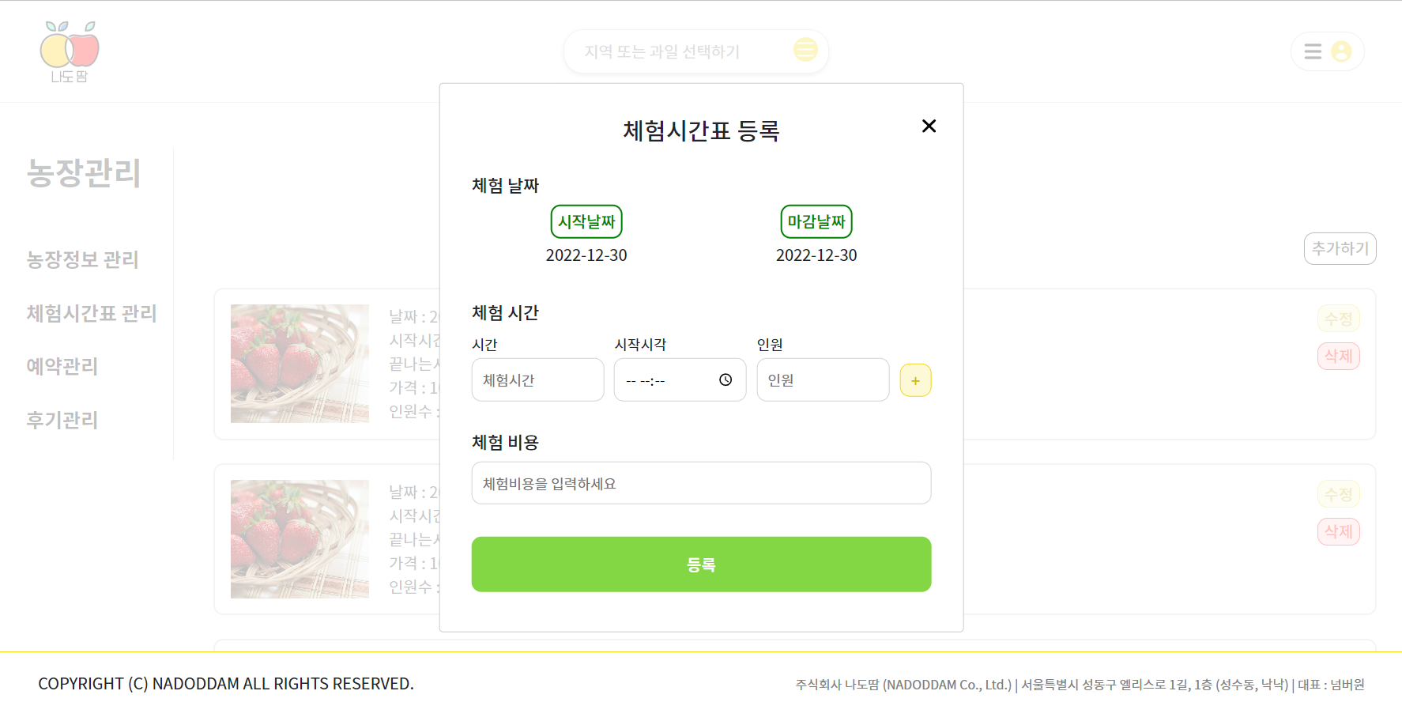Click the 체험비용 cost input field
1402x706 pixels.
pos(701,482)
